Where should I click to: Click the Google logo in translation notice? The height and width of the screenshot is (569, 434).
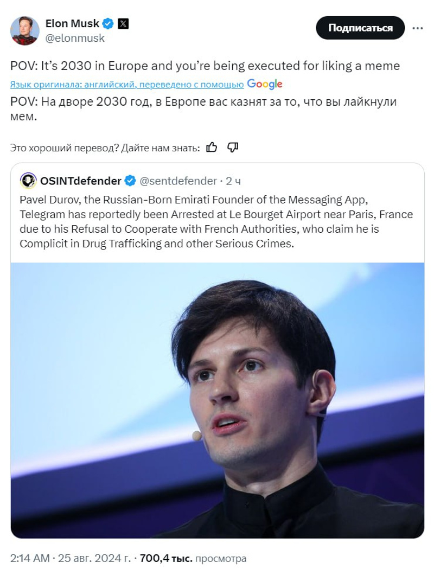click(265, 84)
